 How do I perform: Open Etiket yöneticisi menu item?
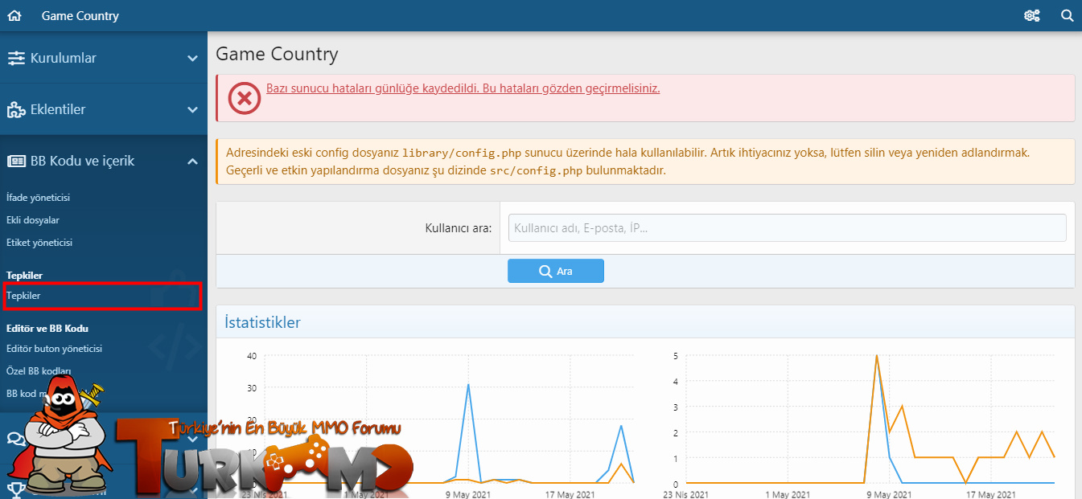pos(39,243)
